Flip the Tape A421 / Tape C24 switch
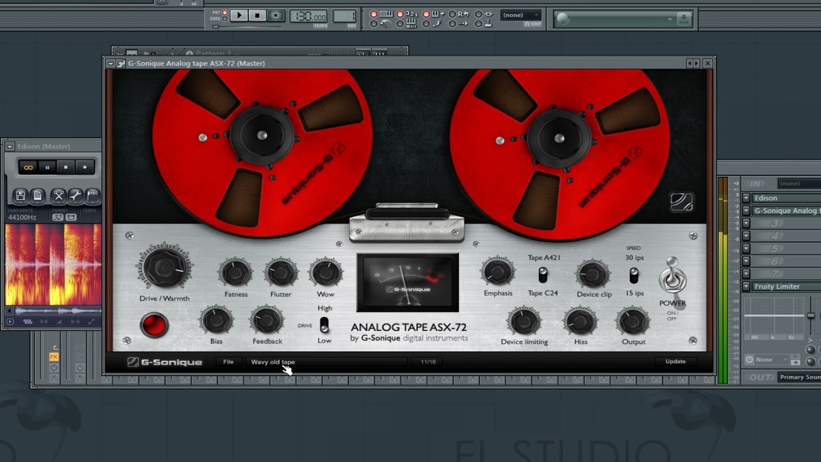The image size is (821, 462). click(x=543, y=275)
